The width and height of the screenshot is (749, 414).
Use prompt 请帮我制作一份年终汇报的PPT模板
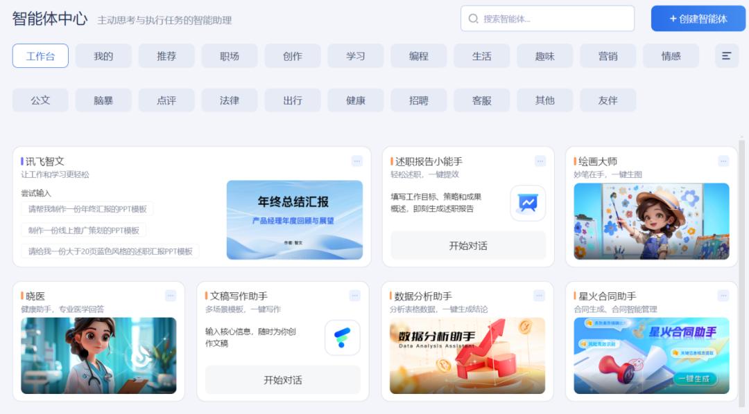click(x=87, y=209)
